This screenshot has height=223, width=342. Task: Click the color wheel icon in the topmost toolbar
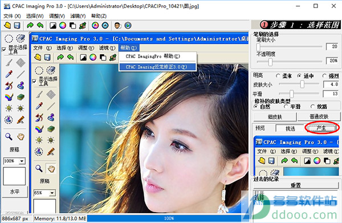pyautogui.click(x=63, y=26)
